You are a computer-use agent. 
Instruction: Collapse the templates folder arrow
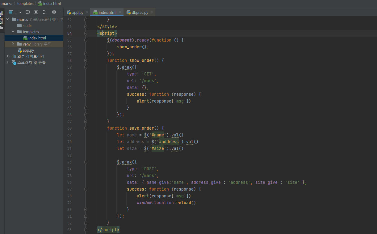[13, 32]
